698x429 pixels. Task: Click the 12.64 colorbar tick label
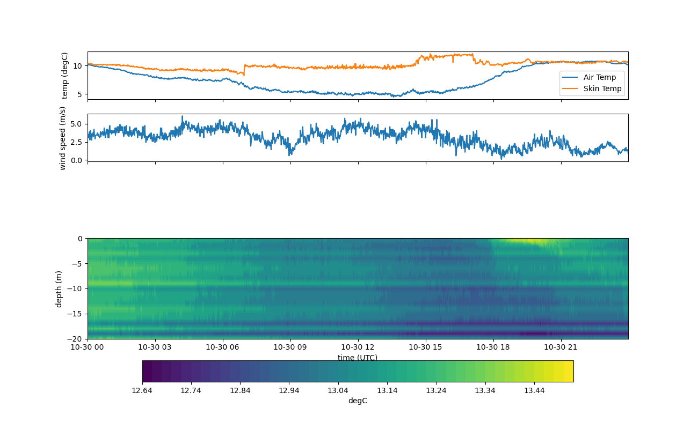[x=142, y=390]
